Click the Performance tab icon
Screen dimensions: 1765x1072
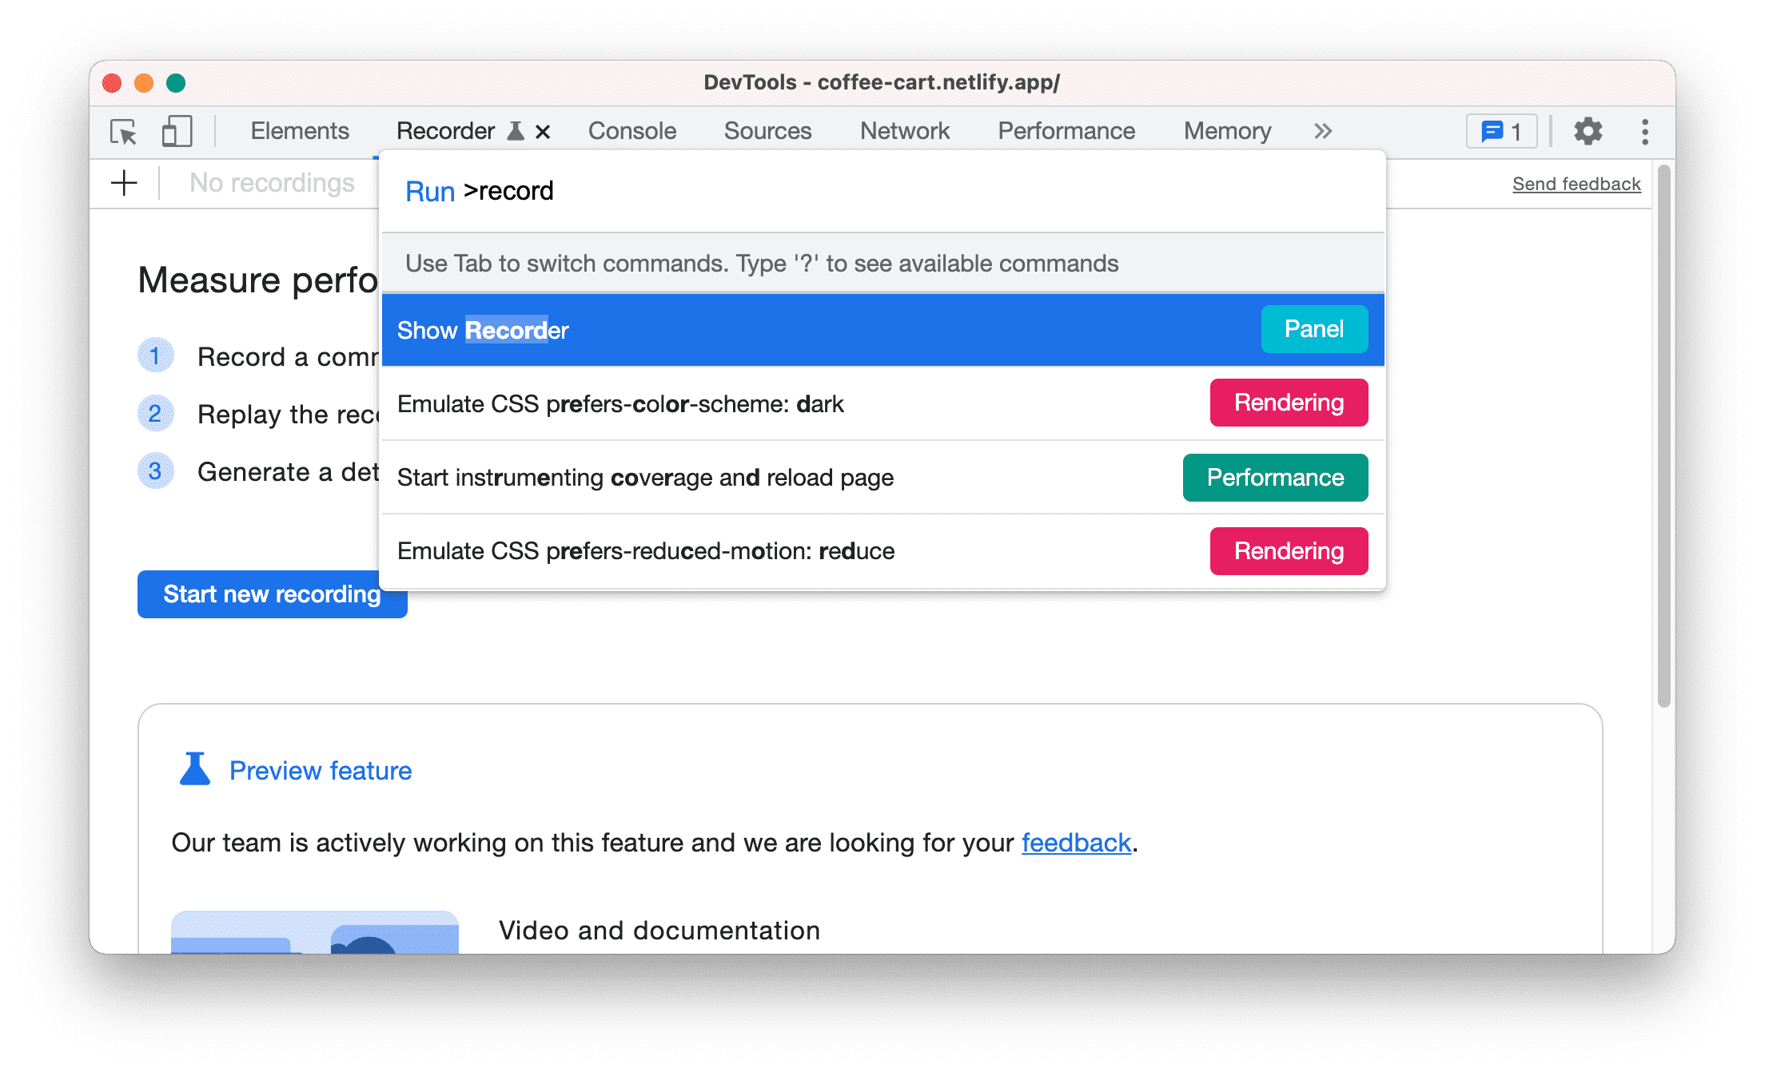coord(1066,129)
